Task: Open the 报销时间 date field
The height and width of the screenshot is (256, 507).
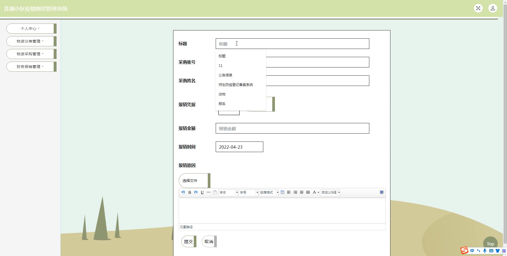Action: pos(239,147)
